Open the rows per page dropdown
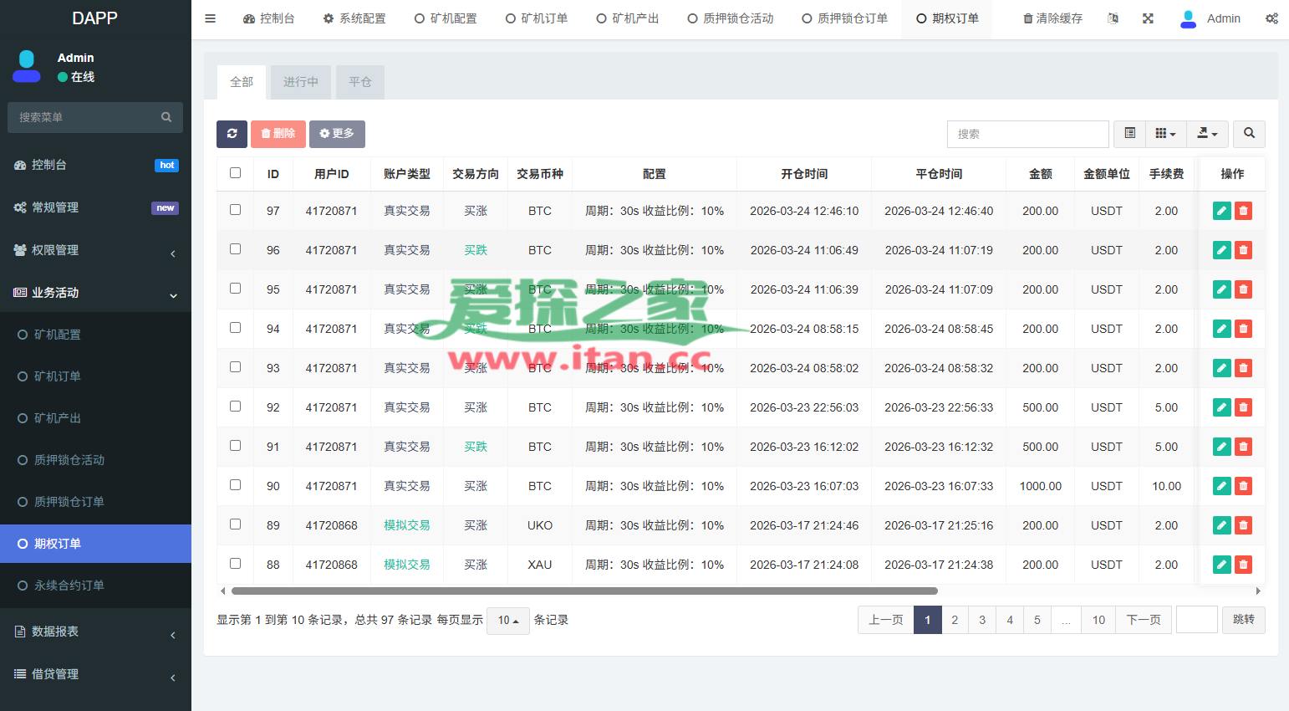Image resolution: width=1289 pixels, height=711 pixels. tap(507, 621)
